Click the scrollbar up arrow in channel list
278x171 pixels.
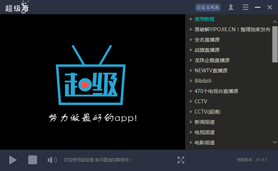(x=275, y=22)
